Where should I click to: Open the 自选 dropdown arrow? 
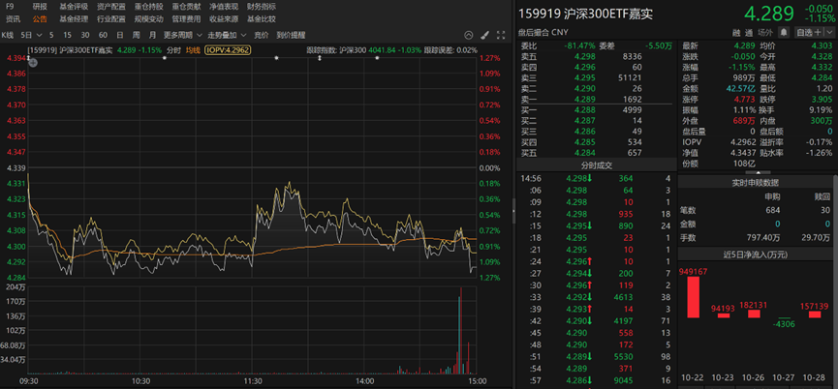[x=829, y=33]
